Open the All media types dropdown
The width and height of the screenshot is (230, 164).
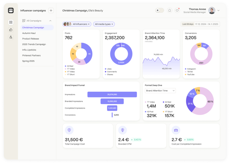(x=104, y=24)
